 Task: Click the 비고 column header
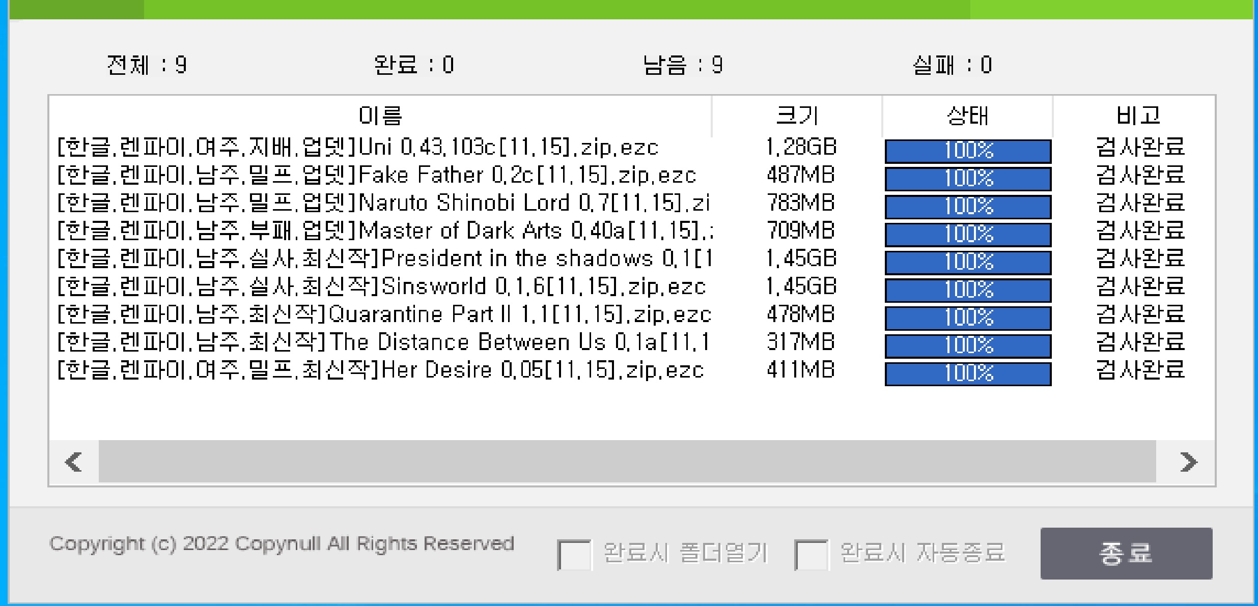(x=1138, y=116)
